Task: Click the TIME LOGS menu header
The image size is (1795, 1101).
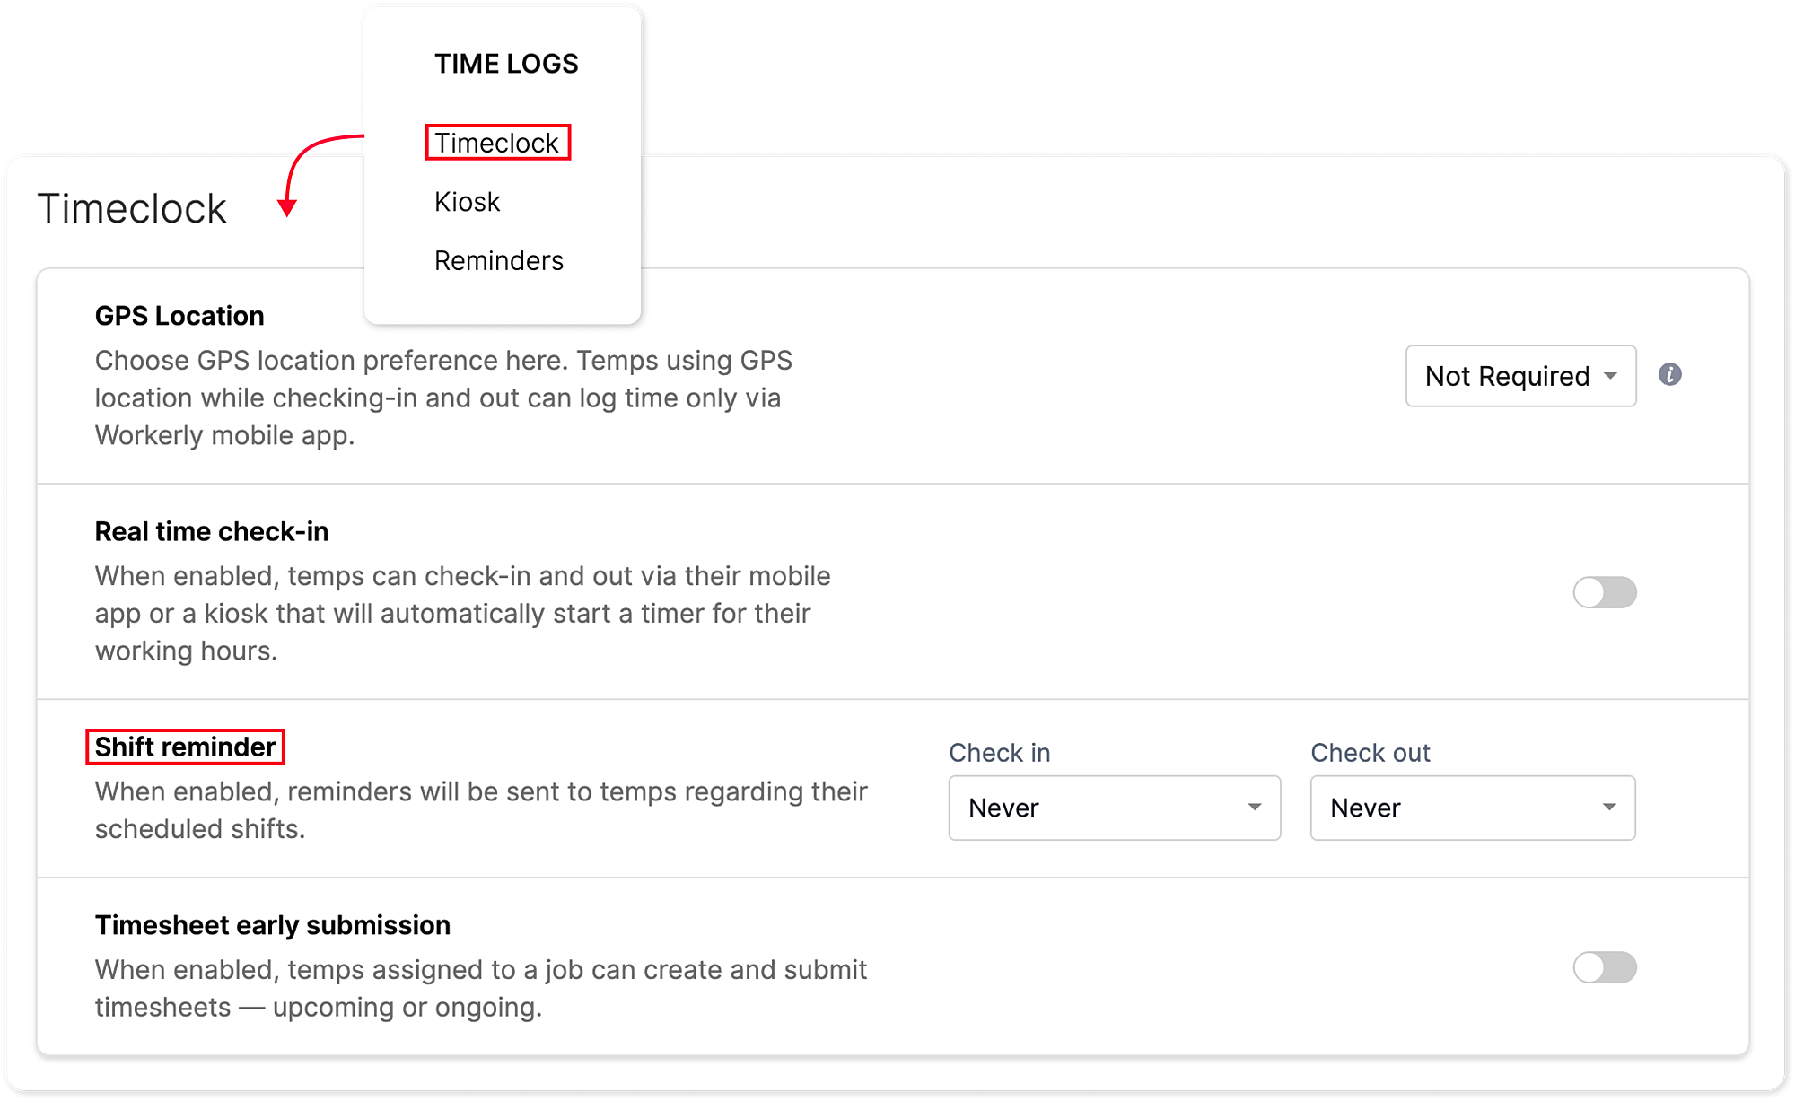Action: click(506, 64)
